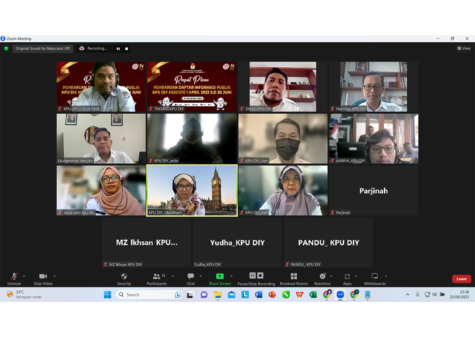The width and height of the screenshot is (475, 337).
Task: Open the View layout menu
Action: point(463,49)
